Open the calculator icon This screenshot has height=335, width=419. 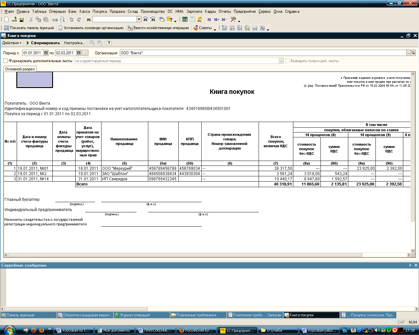click(185, 20)
